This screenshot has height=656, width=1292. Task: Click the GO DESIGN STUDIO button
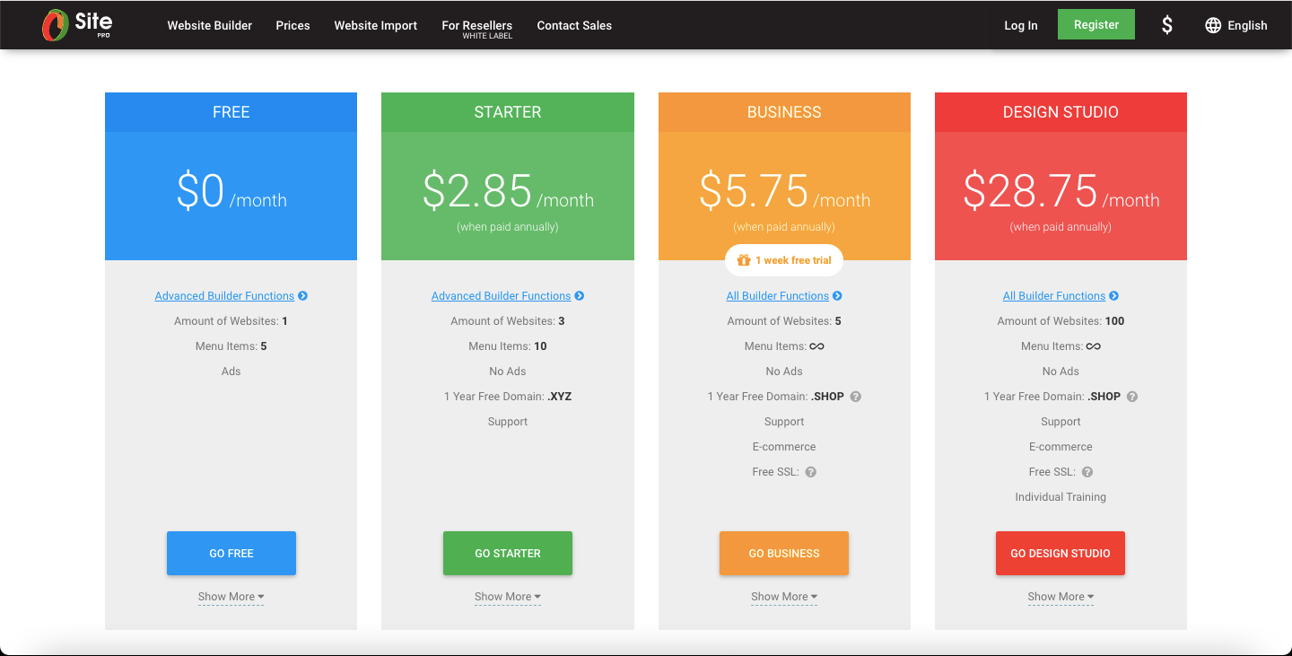(x=1061, y=553)
